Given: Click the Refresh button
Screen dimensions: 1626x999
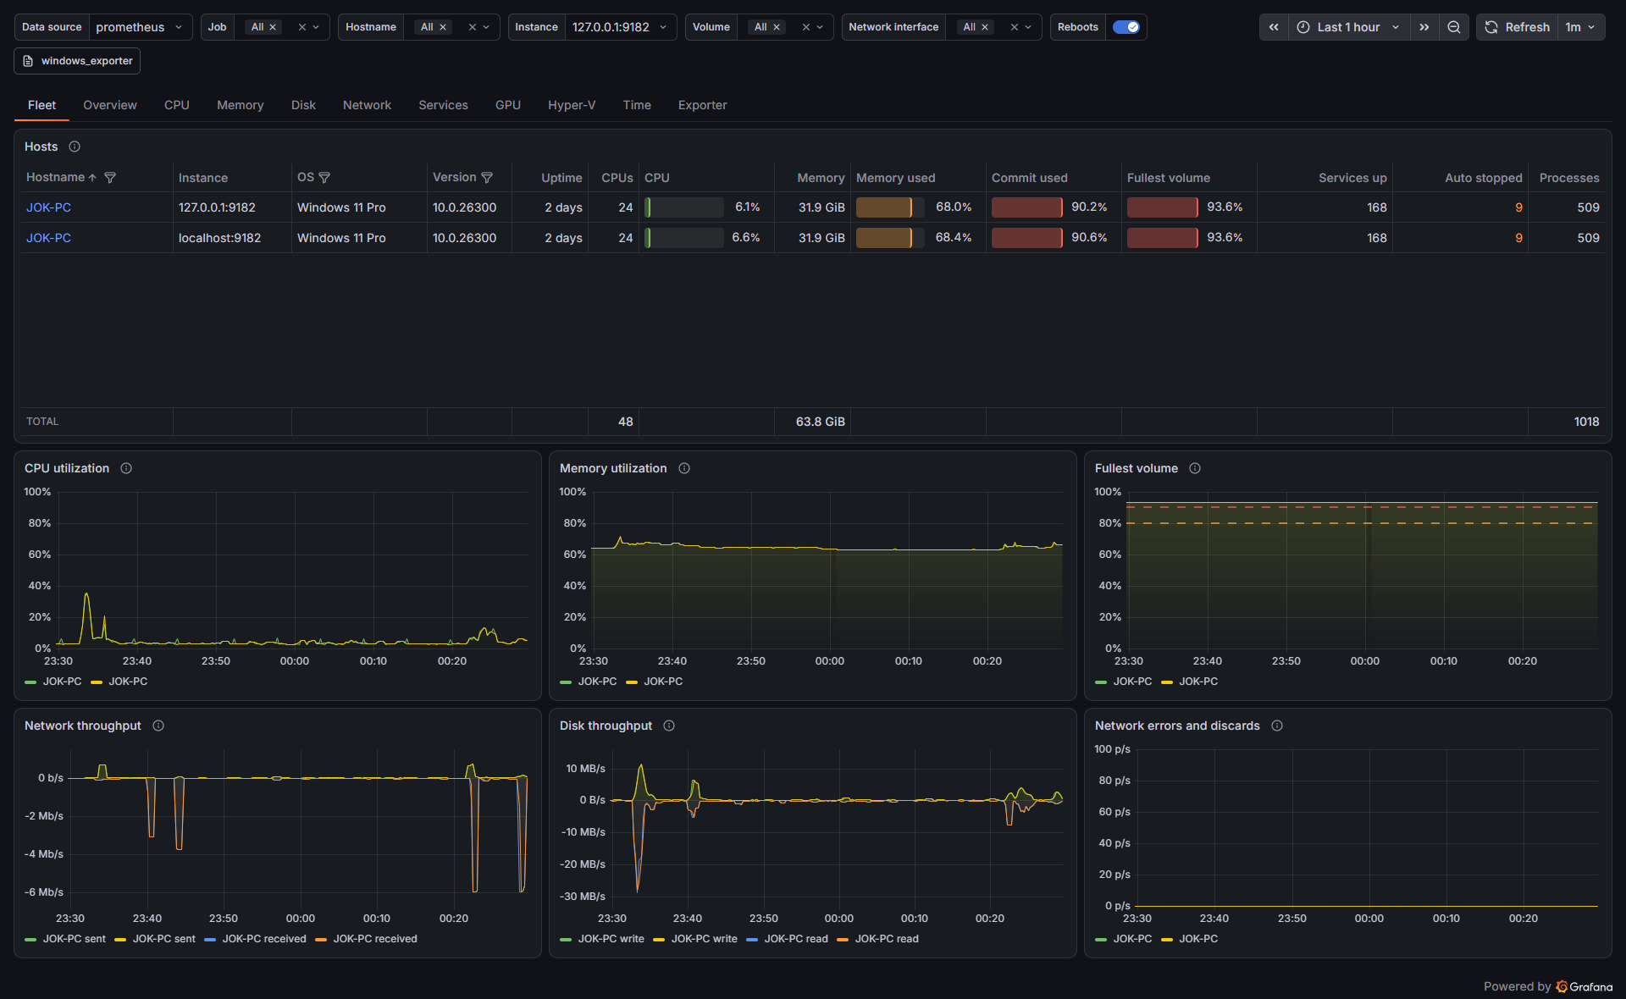Looking at the screenshot, I should point(1518,27).
